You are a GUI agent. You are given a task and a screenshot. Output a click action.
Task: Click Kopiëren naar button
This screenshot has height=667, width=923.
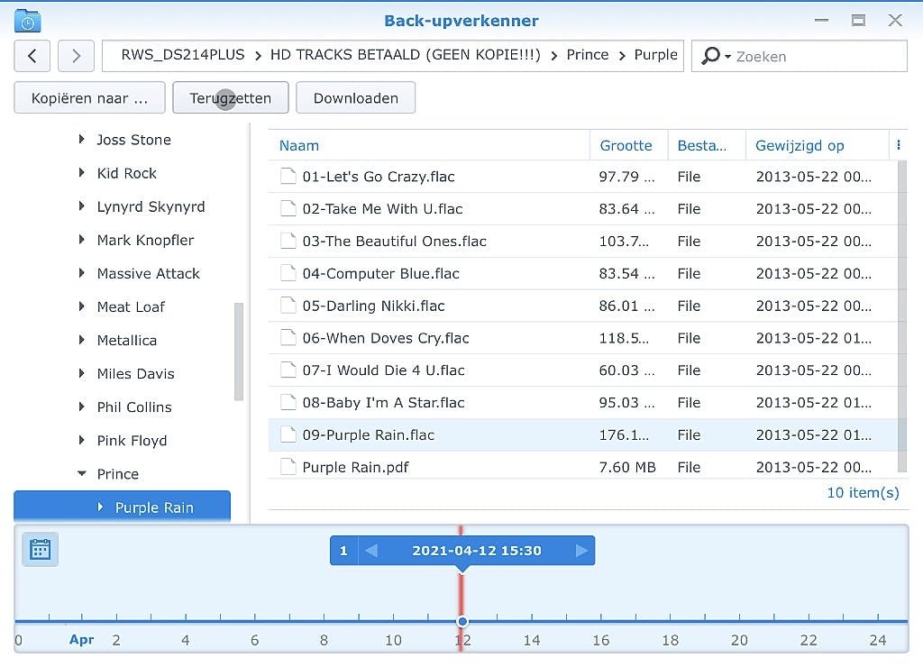pos(89,97)
